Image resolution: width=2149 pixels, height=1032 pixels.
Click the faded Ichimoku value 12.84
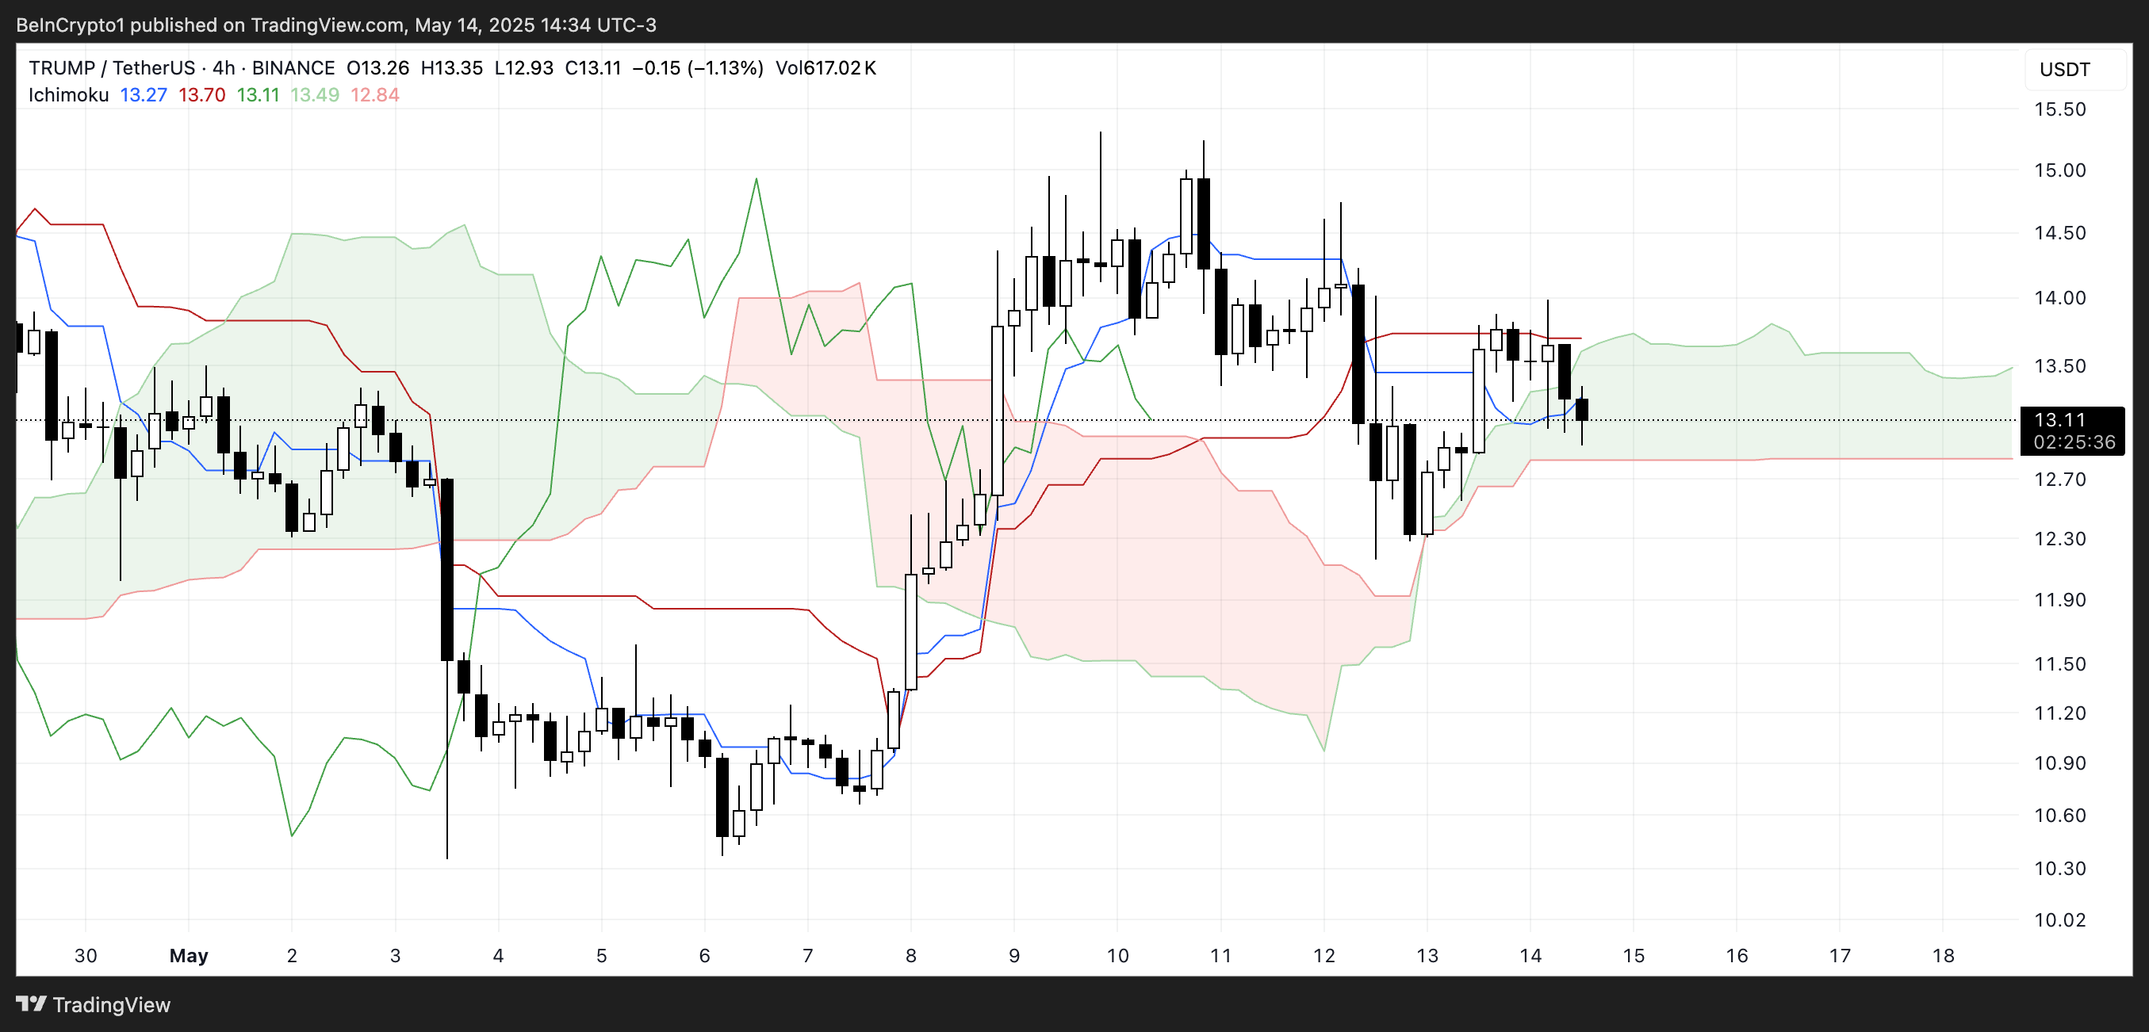375,95
